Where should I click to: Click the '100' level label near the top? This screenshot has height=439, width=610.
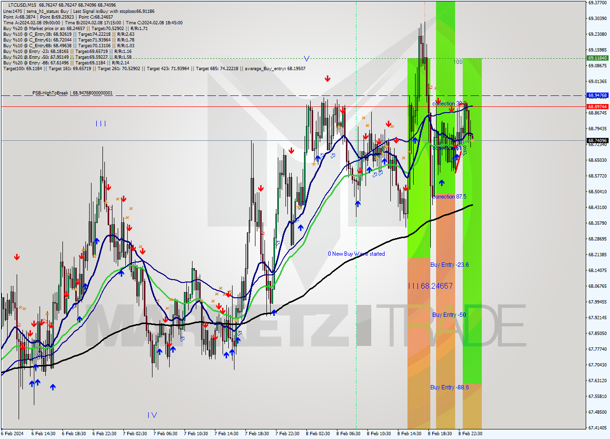458,62
